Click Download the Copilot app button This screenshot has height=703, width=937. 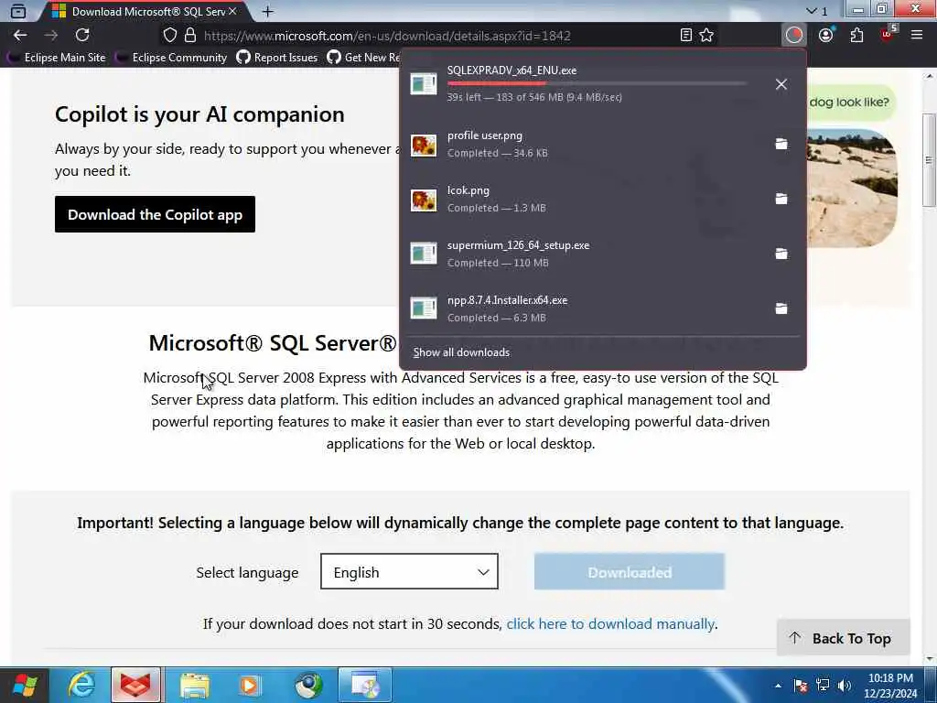tap(155, 214)
